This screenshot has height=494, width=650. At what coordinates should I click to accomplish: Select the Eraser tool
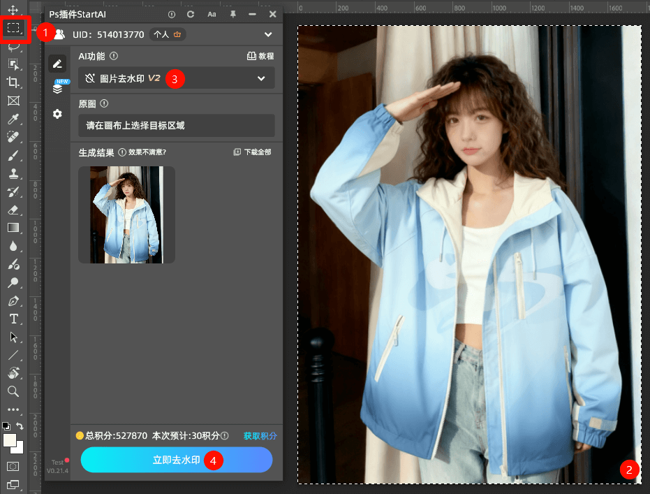(x=13, y=210)
